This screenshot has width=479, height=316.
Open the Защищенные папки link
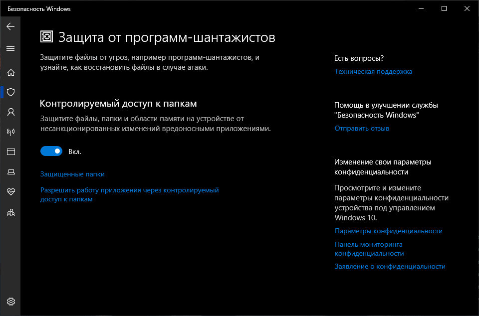click(x=72, y=174)
